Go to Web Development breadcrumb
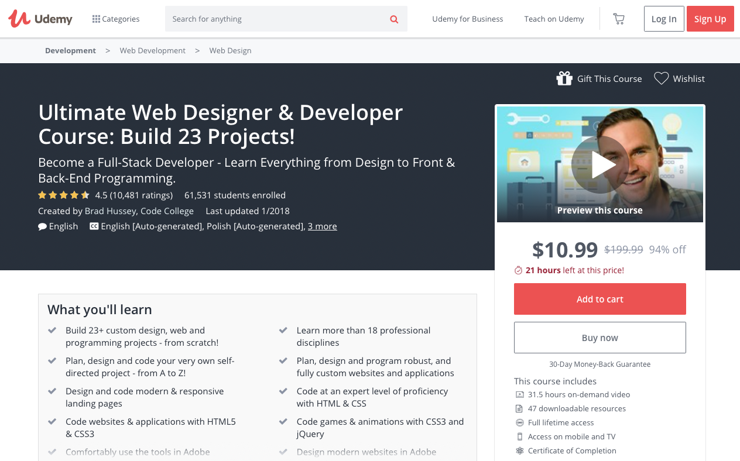This screenshot has width=740, height=461. (153, 50)
